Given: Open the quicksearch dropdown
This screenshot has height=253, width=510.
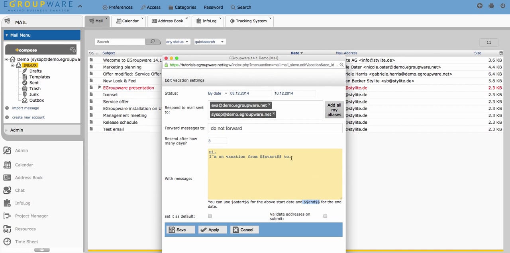Looking at the screenshot, I should click(x=210, y=41).
